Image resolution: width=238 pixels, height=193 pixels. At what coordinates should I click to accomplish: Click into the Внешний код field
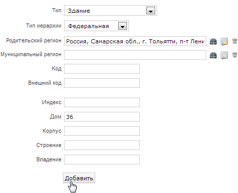(x=102, y=83)
